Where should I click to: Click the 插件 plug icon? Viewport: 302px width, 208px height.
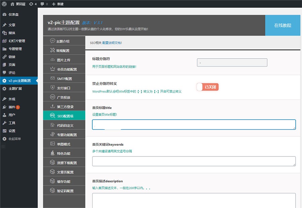4,107
